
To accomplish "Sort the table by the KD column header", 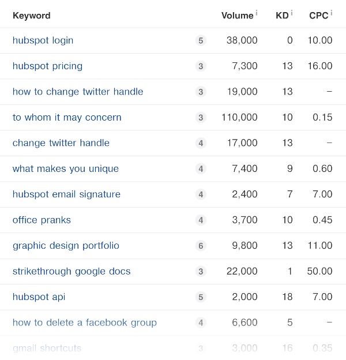I will 281,16.
